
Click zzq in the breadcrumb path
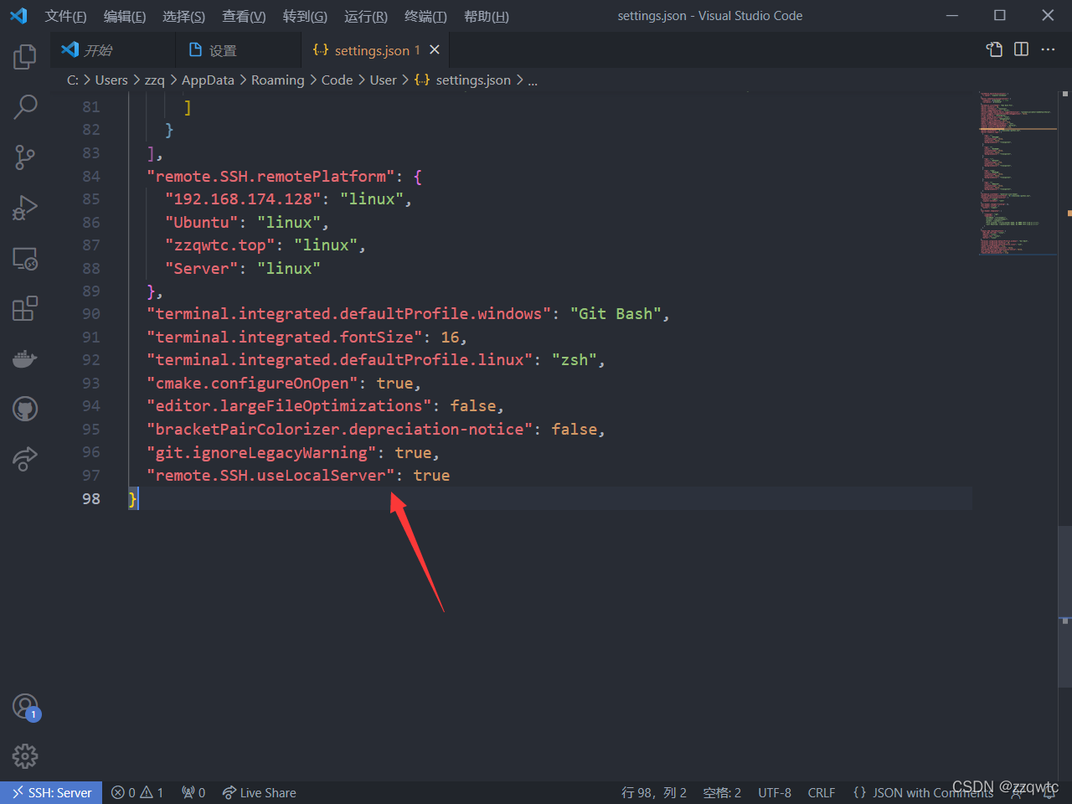click(155, 80)
